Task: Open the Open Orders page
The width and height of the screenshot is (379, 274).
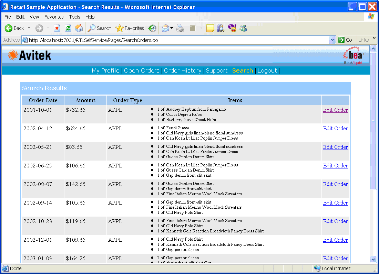Action: point(142,71)
